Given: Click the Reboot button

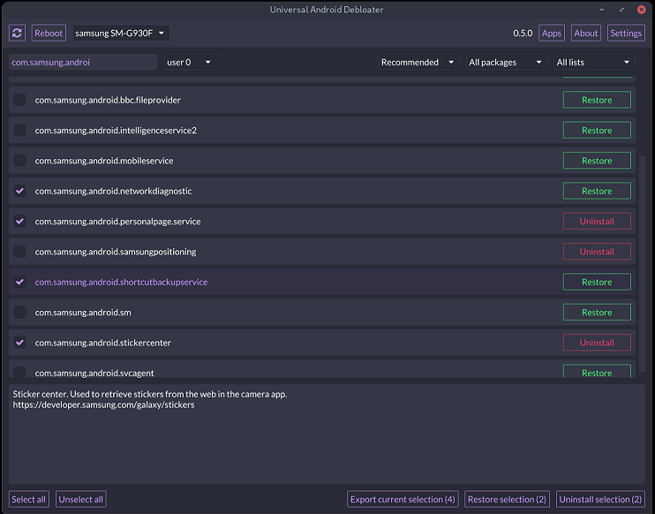Looking at the screenshot, I should (49, 33).
